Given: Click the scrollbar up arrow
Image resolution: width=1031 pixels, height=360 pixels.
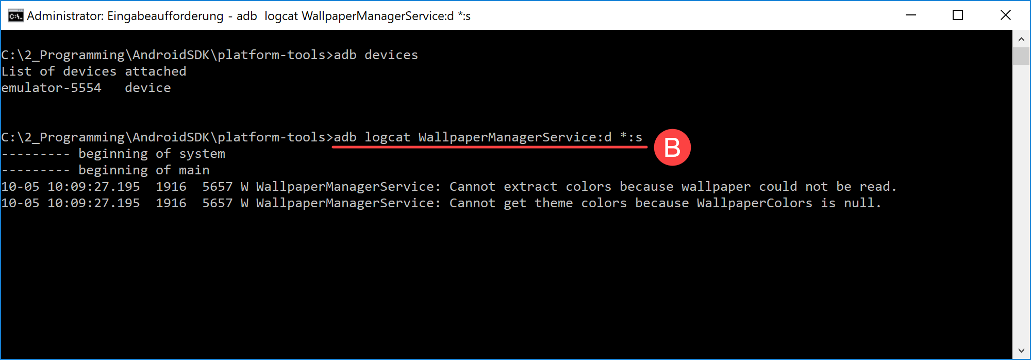Looking at the screenshot, I should pyautogui.click(x=1021, y=39).
